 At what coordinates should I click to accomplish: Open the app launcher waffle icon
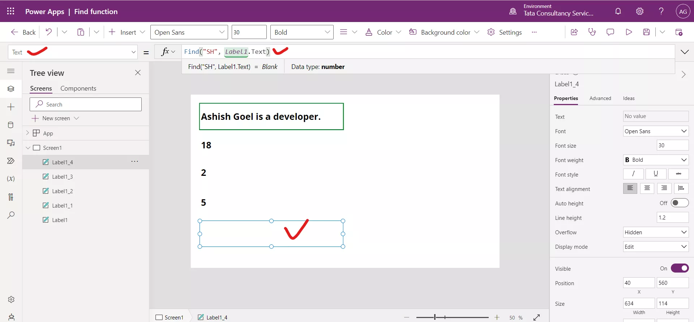point(11,11)
